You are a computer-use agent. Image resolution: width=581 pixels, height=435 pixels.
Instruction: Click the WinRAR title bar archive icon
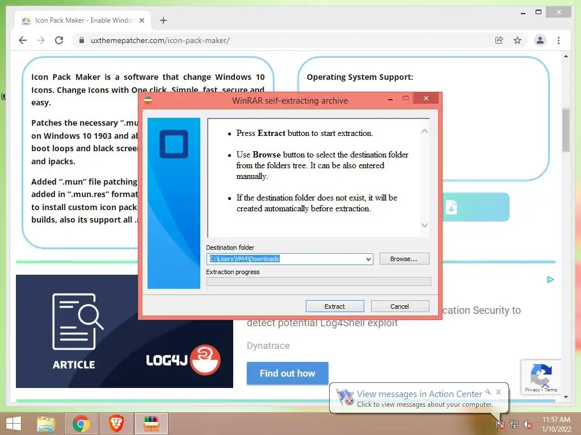(148, 100)
